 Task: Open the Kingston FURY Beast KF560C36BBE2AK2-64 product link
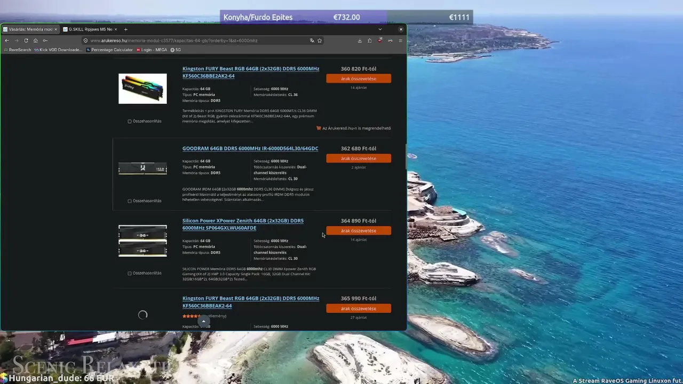[x=251, y=73]
